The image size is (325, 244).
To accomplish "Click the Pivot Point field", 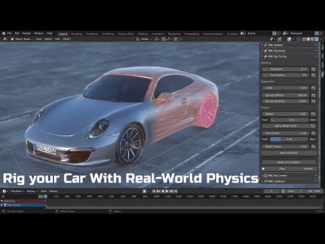I will 285,69.
